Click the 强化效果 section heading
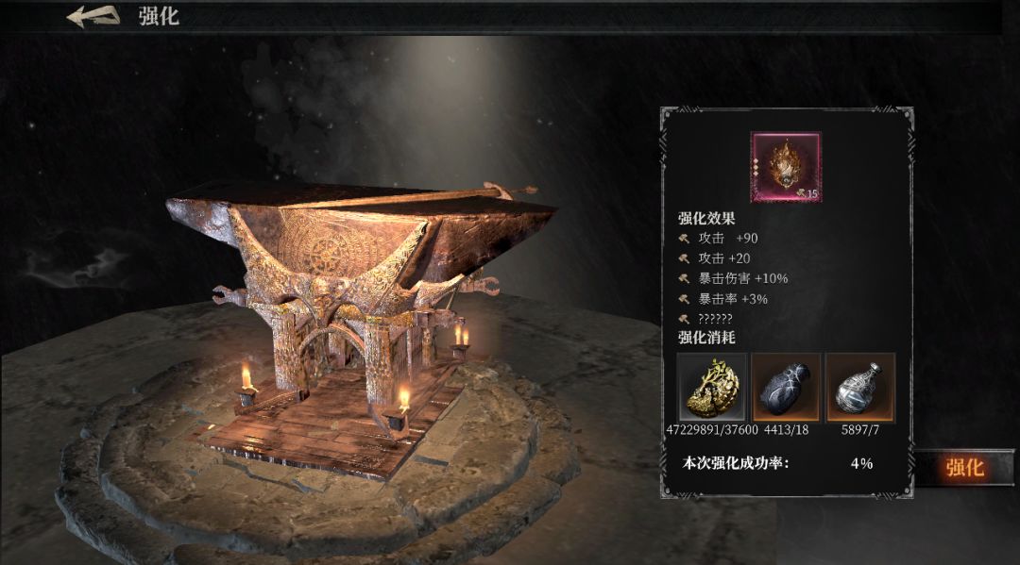This screenshot has height=565, width=1020. tap(706, 218)
